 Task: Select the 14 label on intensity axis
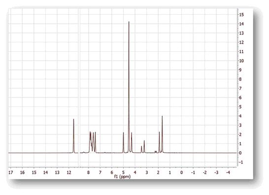pos(241,24)
